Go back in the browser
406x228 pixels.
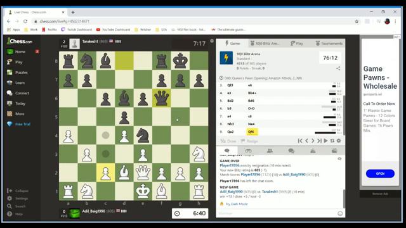coord(9,21)
